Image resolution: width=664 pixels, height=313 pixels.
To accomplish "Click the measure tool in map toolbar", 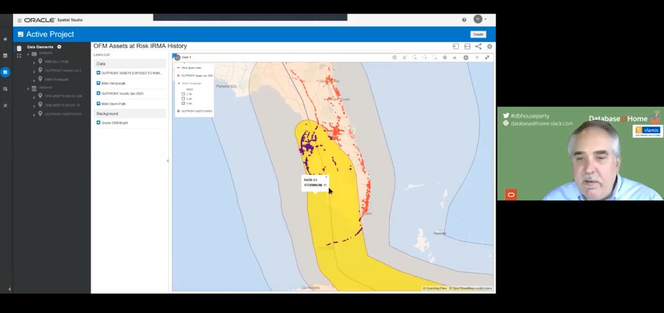I will [x=455, y=57].
